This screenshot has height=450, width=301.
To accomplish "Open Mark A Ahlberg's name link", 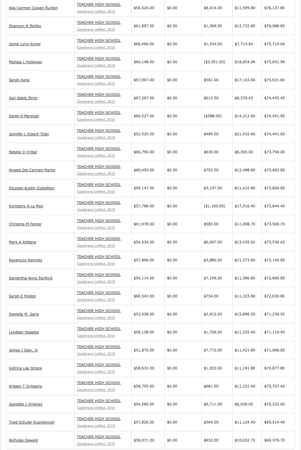I will click(x=22, y=242).
